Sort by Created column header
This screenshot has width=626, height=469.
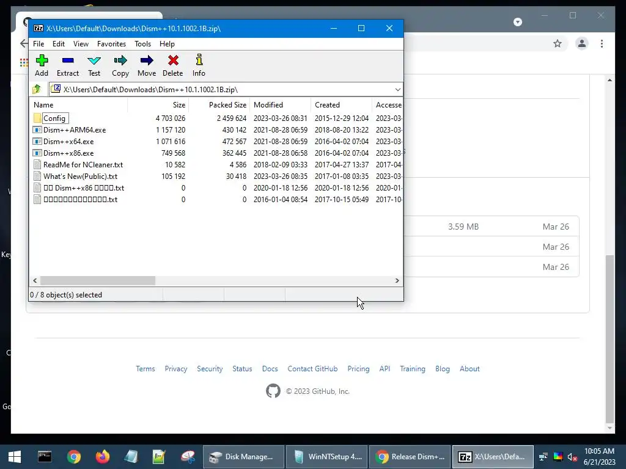coord(341,105)
